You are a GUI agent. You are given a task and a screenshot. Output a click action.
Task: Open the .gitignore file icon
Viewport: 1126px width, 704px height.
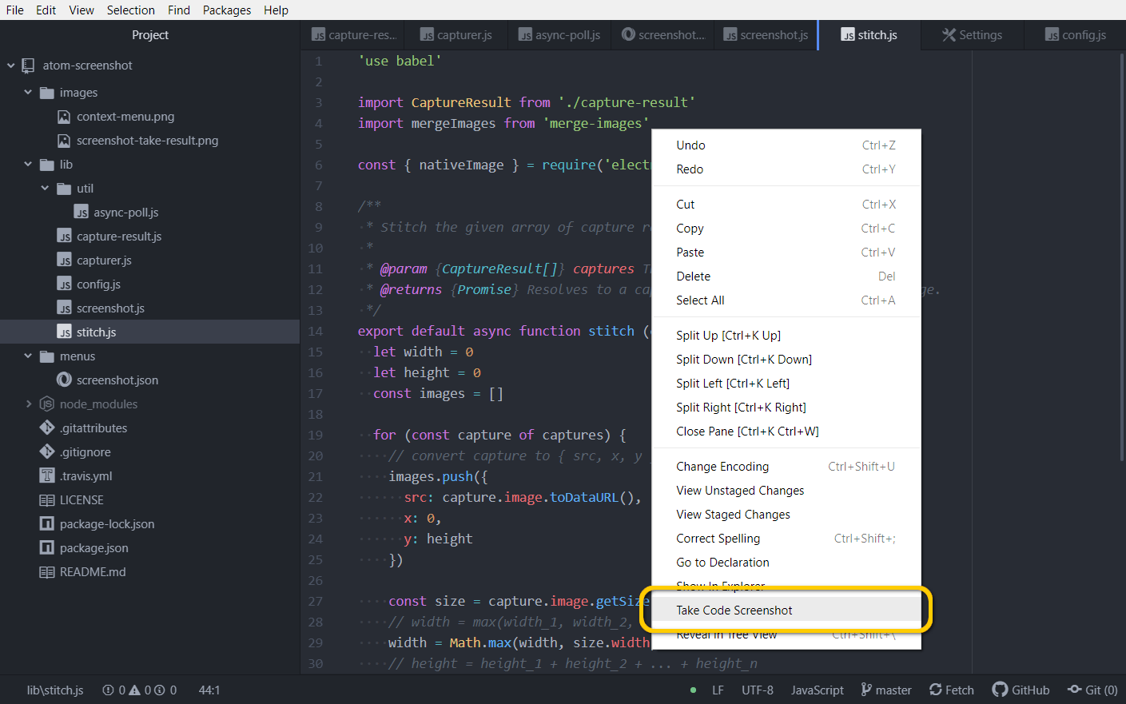47,452
